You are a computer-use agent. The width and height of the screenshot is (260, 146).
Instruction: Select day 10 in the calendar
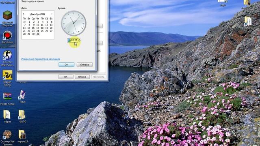click(38, 25)
